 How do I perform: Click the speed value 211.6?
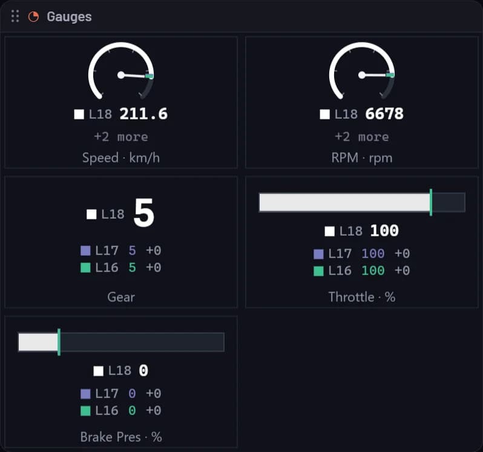click(143, 114)
